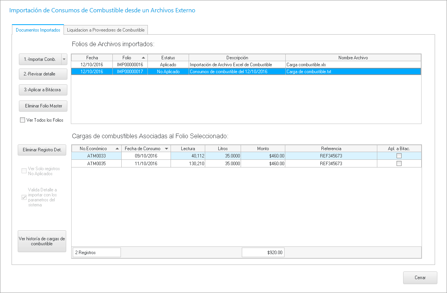Screen dimensions: 447x293
Task: Click Eliminar Registro Det. button
Action: pyautogui.click(x=42, y=150)
